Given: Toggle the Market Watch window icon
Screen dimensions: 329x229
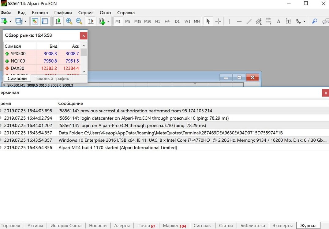Looking at the screenshot, I should [x=35, y=21].
